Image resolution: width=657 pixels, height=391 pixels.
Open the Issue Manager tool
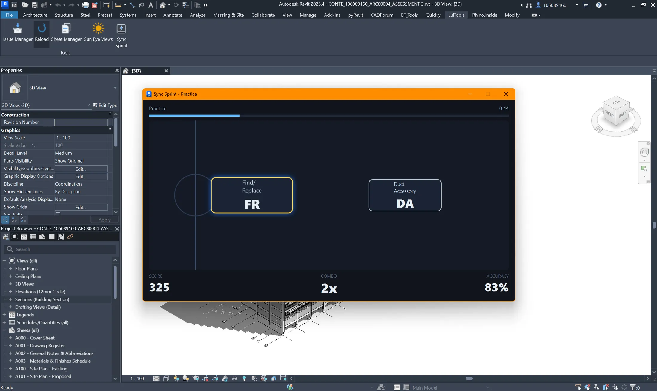coord(18,32)
